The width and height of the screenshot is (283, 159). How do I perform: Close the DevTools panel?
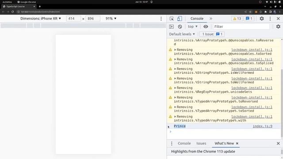pyautogui.click(x=278, y=19)
